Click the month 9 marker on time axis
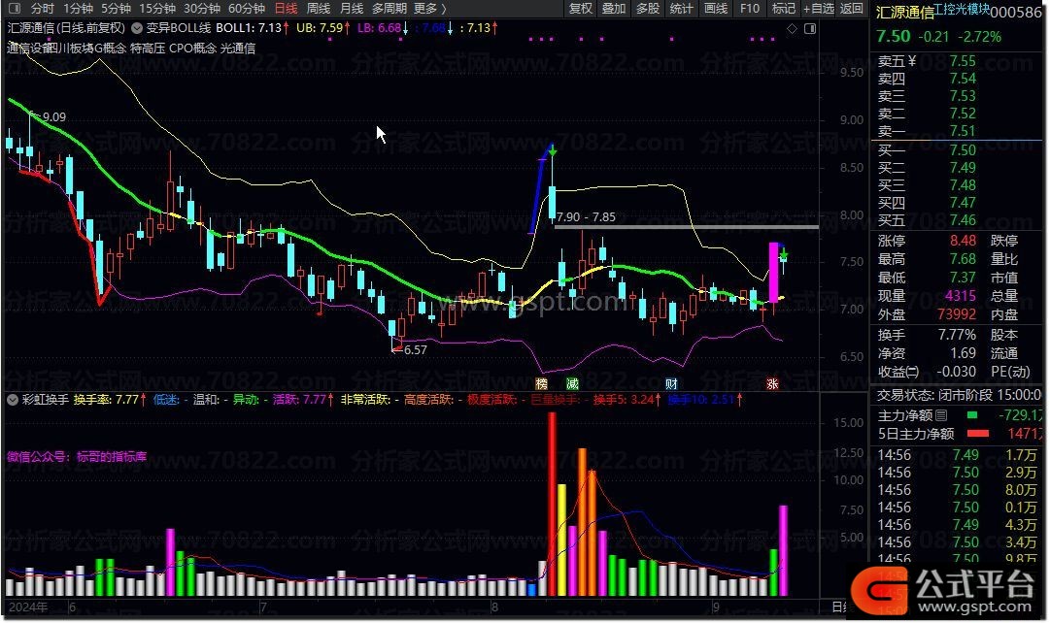 coord(715,607)
